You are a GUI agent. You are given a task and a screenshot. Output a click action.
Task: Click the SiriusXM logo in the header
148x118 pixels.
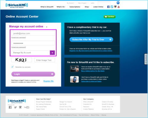point(17,5)
